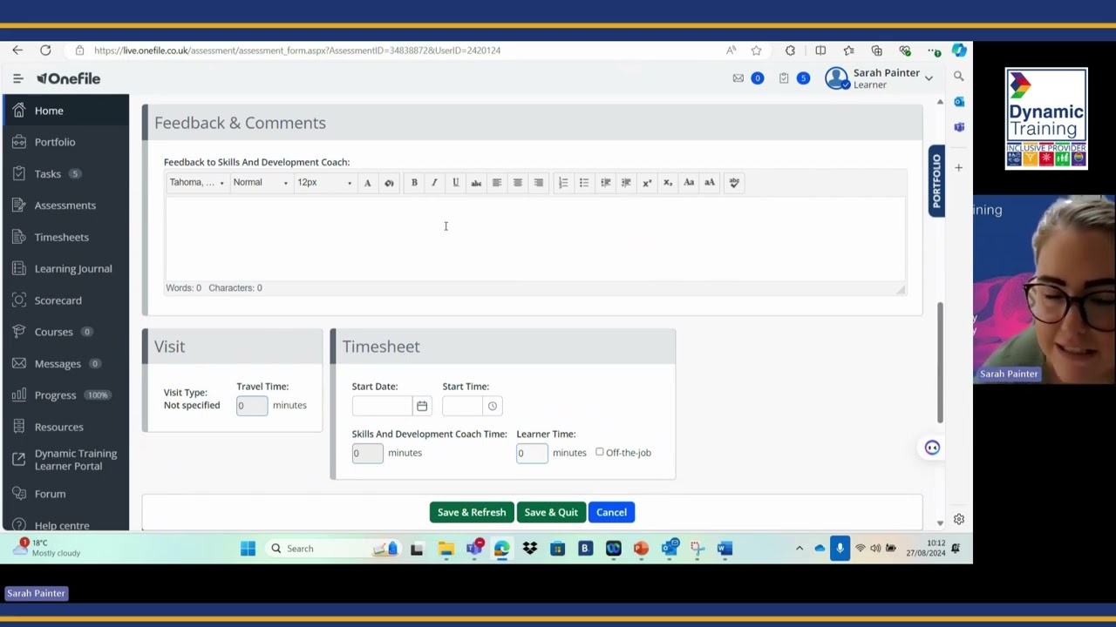Click the browser address bar URL

[297, 51]
